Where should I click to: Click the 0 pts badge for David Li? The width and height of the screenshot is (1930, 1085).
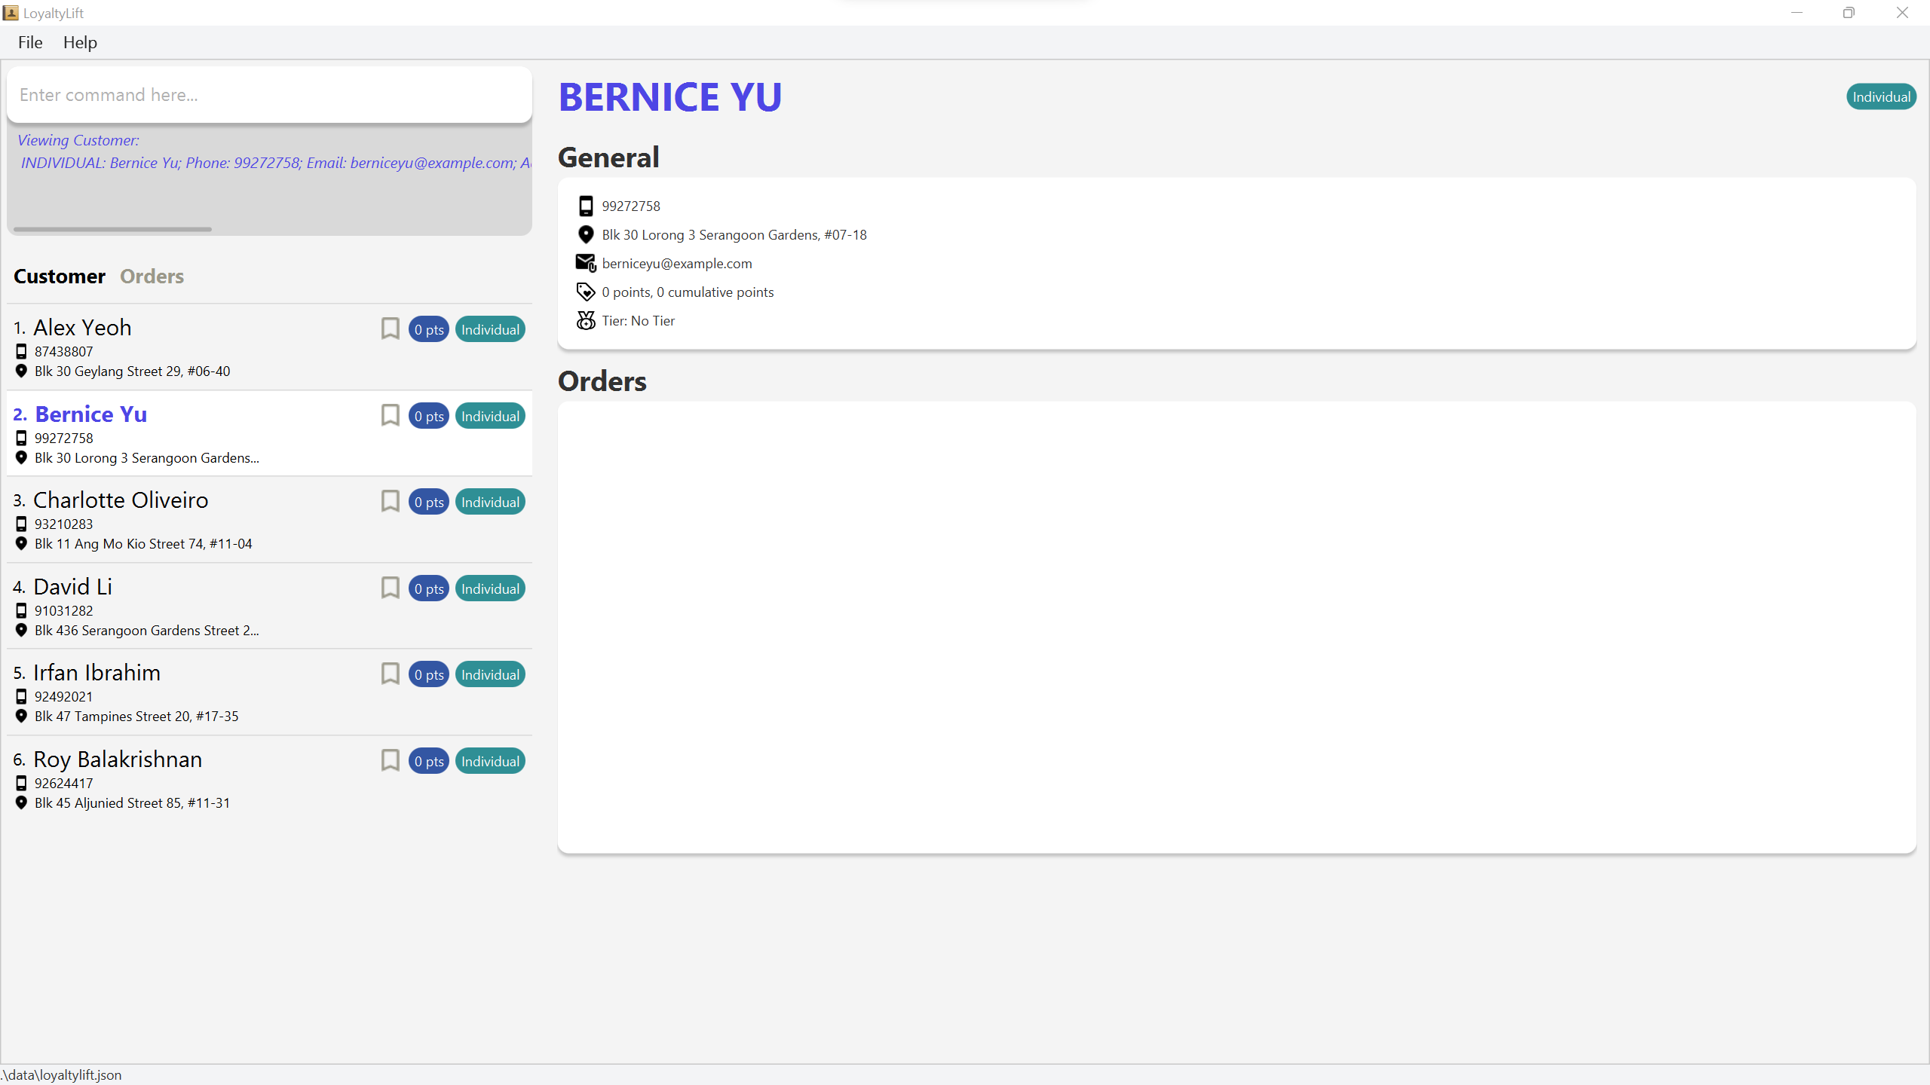[x=429, y=588]
